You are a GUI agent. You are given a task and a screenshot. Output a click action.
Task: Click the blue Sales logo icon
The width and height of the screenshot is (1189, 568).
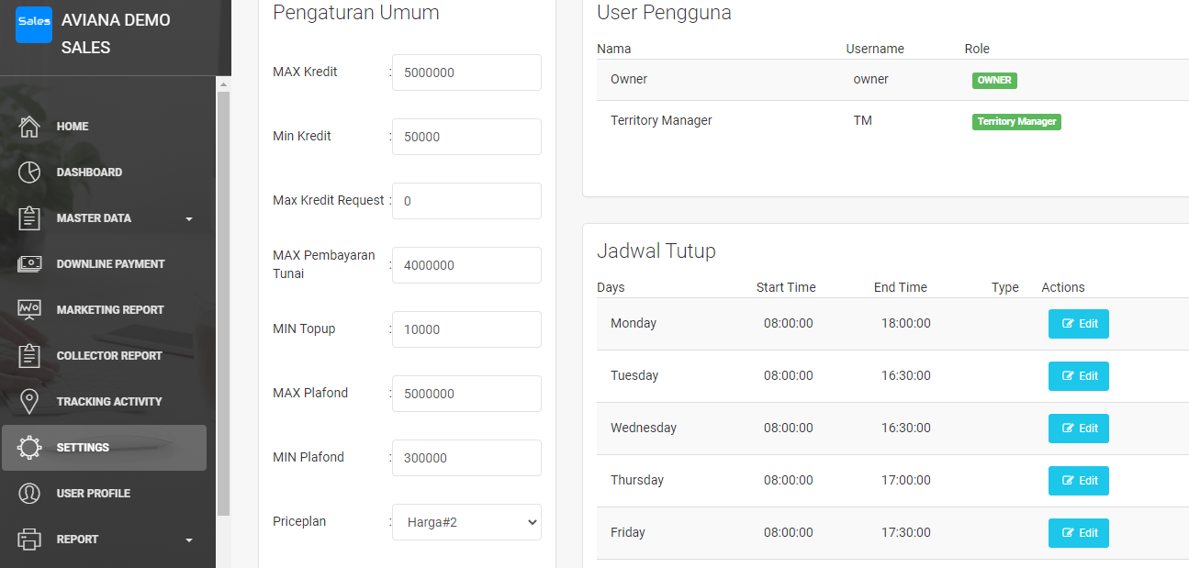point(34,25)
